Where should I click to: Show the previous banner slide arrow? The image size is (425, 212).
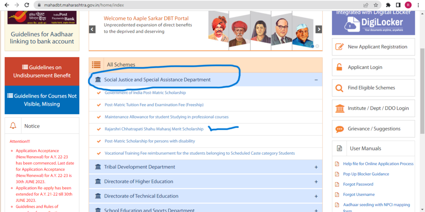pos(93,29)
